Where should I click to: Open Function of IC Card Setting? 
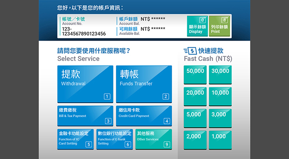[76, 139]
